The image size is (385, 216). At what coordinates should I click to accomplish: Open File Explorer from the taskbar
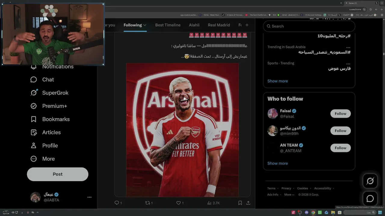pos(333,212)
